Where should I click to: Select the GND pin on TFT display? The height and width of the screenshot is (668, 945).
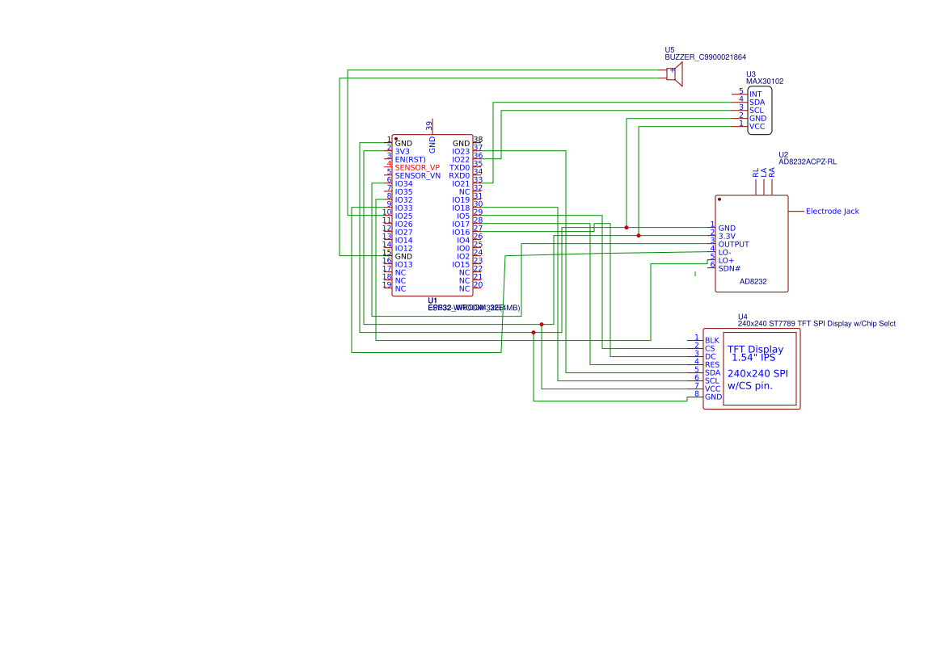714,397
